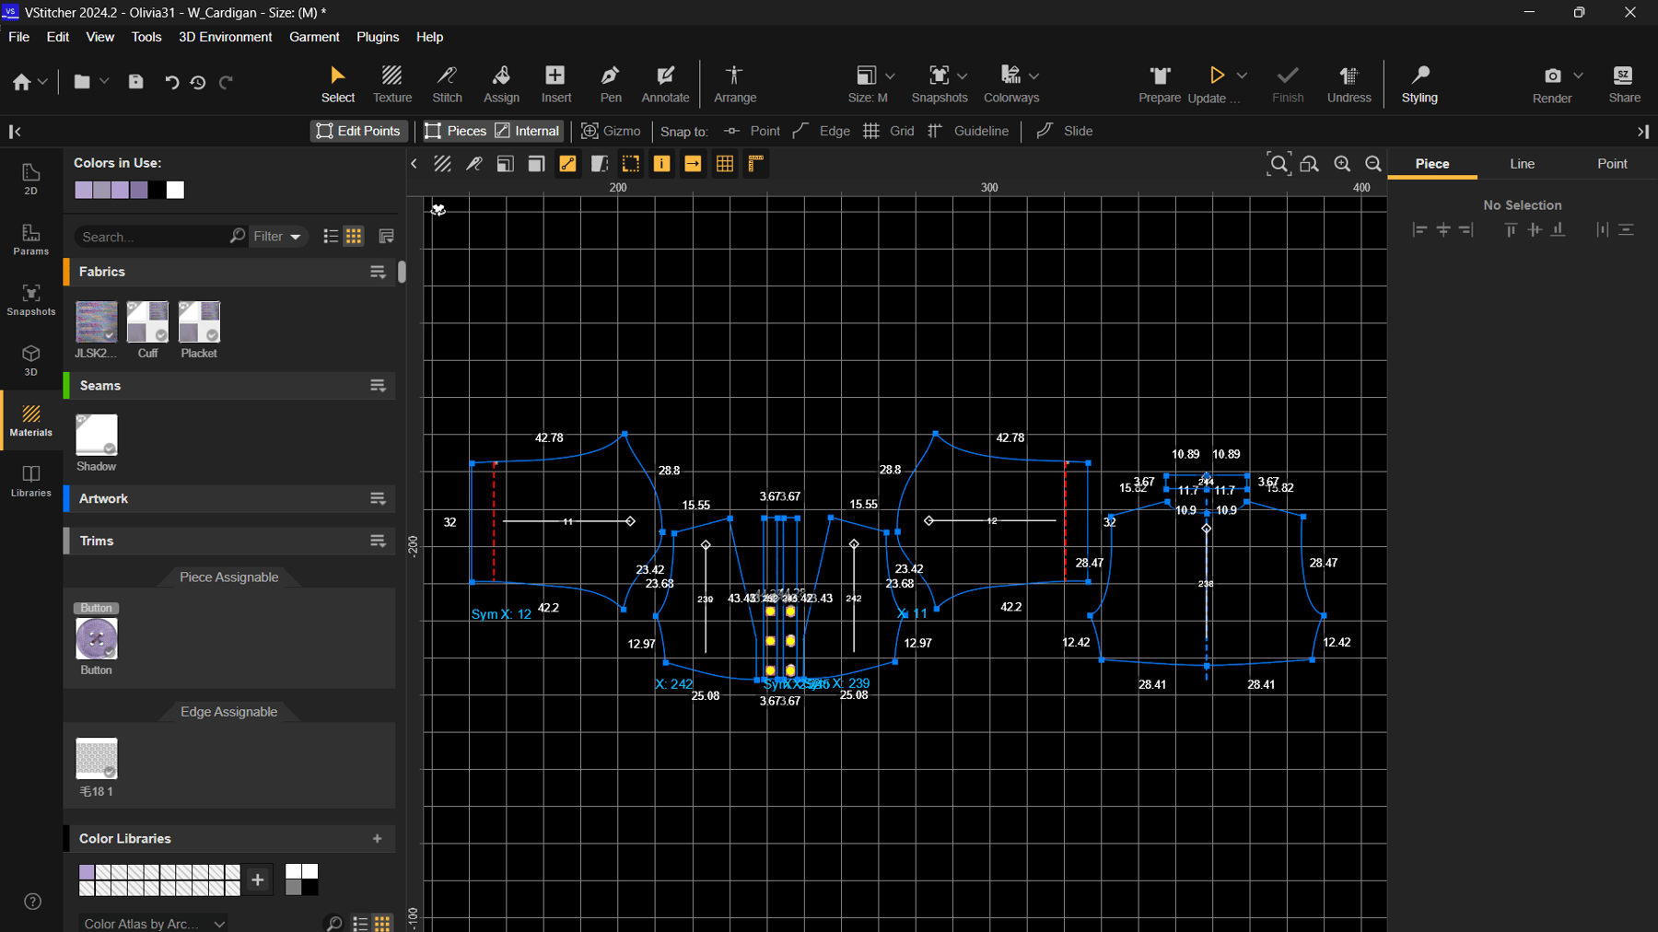Toggle the Internal selection mode
This screenshot has height=932, width=1658.
click(x=528, y=131)
